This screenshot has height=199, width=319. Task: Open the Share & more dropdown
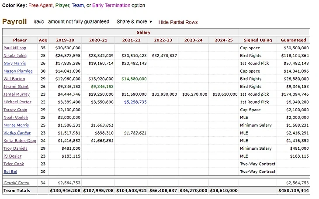[134, 21]
